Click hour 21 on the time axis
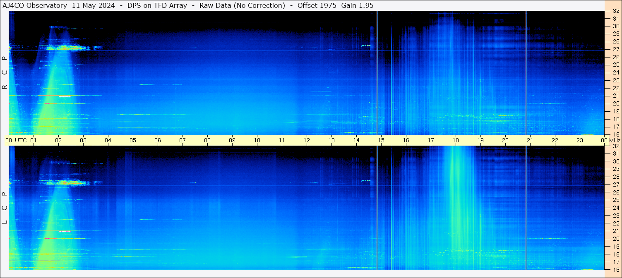 tap(530, 140)
